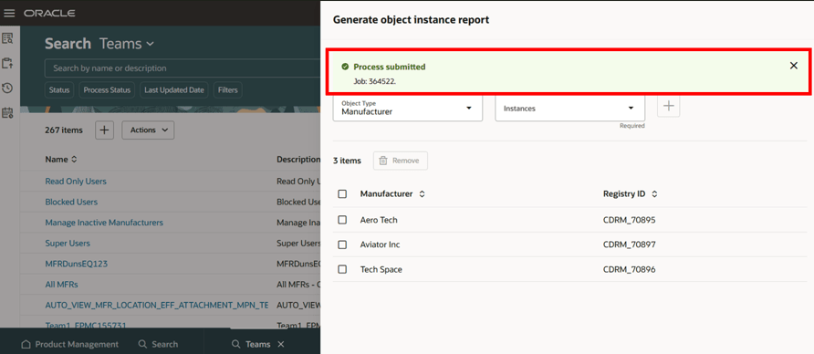814x354 pixels.
Task: Open the Last Updated Date filter chip
Action: tap(174, 90)
